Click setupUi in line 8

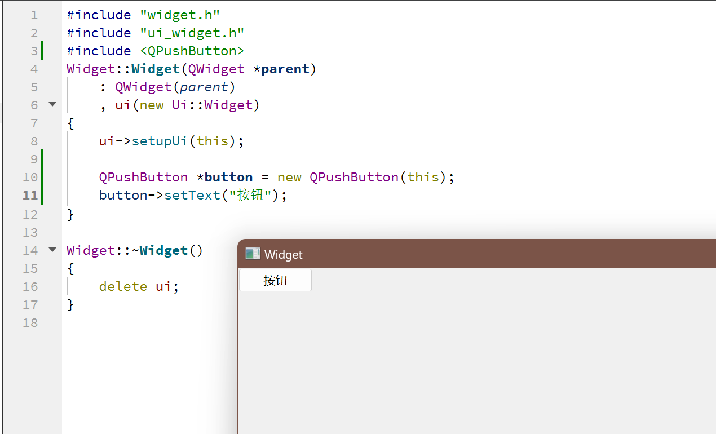click(x=160, y=141)
